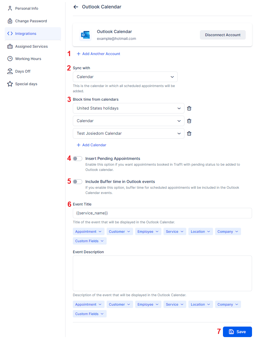Toggle Include Buffer time in Outlook events
The height and width of the screenshot is (341, 257).
[78, 181]
